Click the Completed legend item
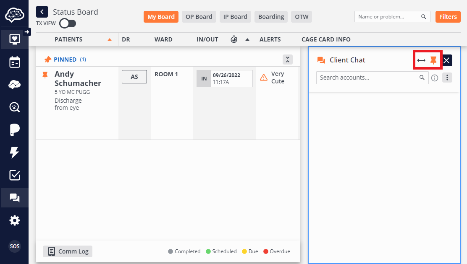The image size is (467, 264). 184,251
